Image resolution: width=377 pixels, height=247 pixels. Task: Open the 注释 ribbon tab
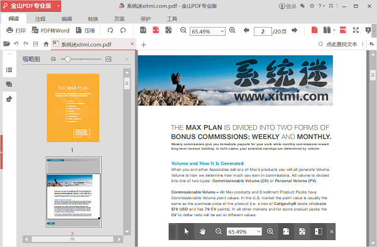coord(40,19)
